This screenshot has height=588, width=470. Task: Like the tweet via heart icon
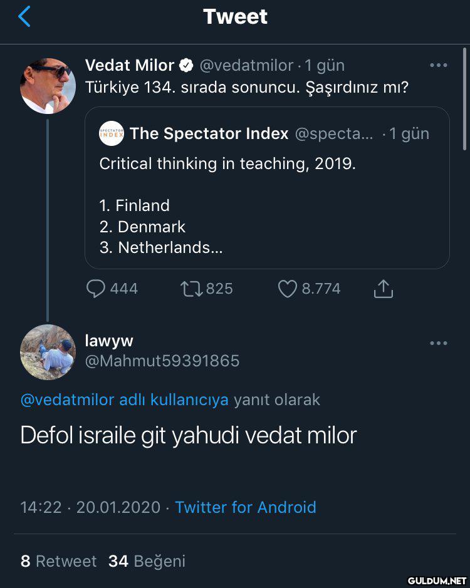[287, 289]
